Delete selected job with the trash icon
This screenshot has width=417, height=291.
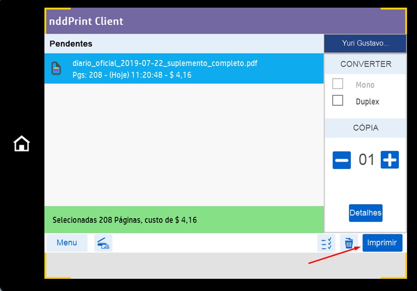click(x=349, y=243)
